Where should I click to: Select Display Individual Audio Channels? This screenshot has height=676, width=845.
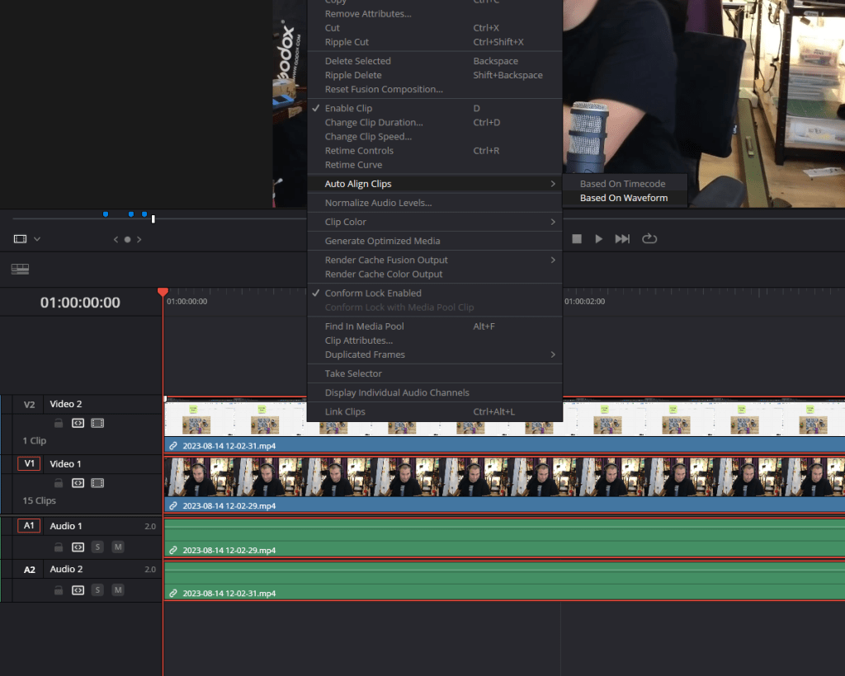coord(435,393)
